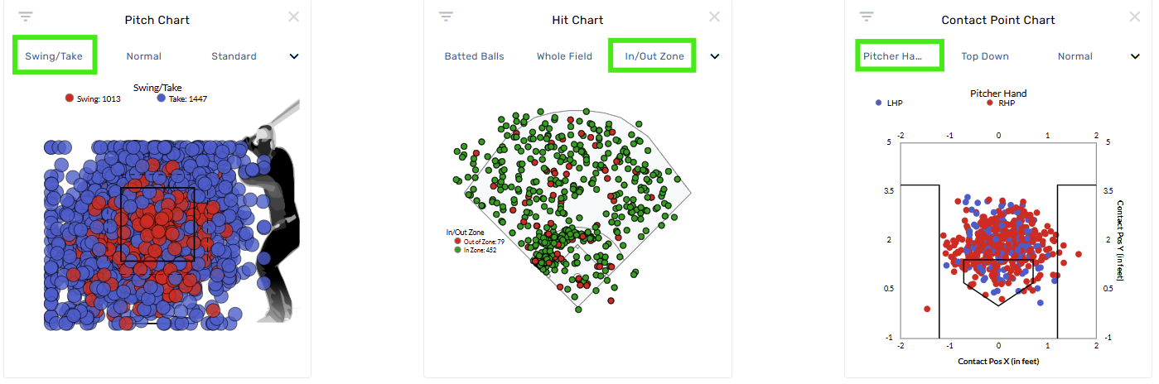Close the Hit Chart panel
The width and height of the screenshot is (1159, 384).
click(714, 17)
